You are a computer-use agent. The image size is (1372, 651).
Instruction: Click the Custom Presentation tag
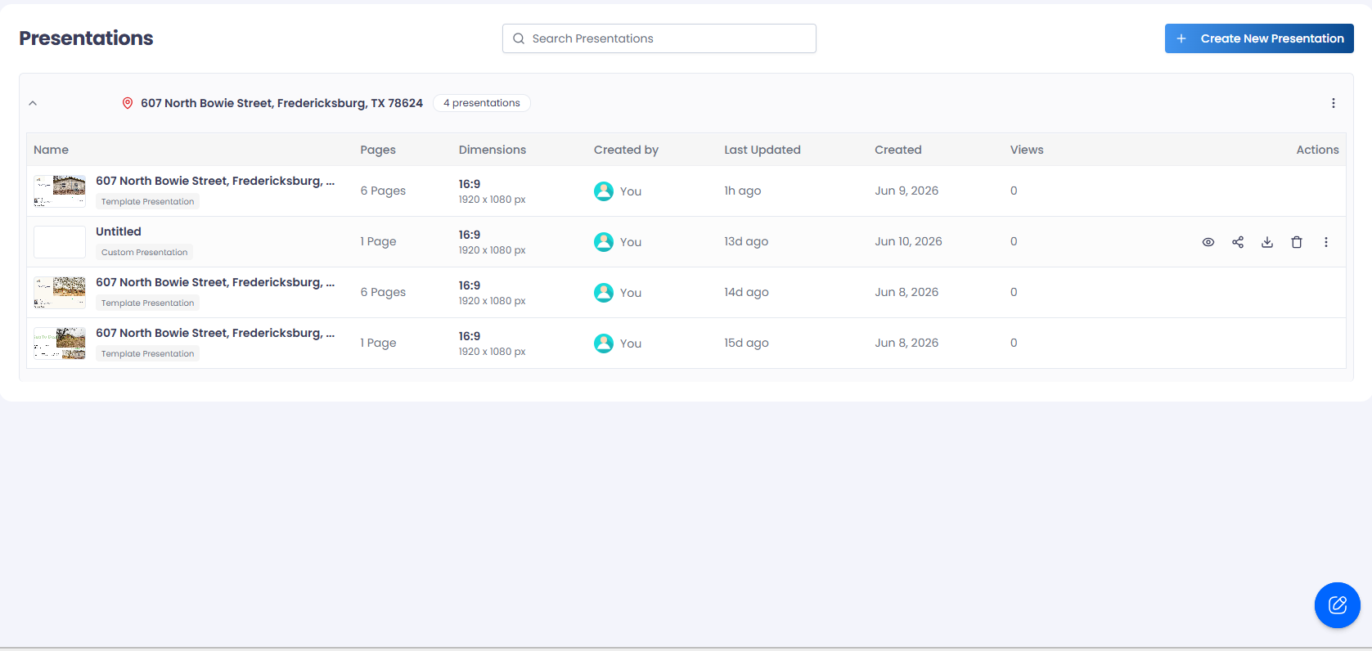point(145,252)
